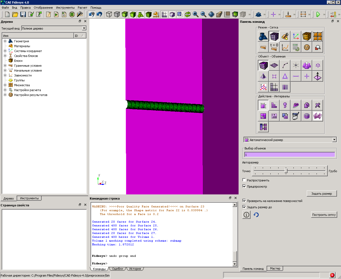This screenshot has width=341, height=279.
Task: Expand the Настройки расчета tree node
Action: pos(5,90)
